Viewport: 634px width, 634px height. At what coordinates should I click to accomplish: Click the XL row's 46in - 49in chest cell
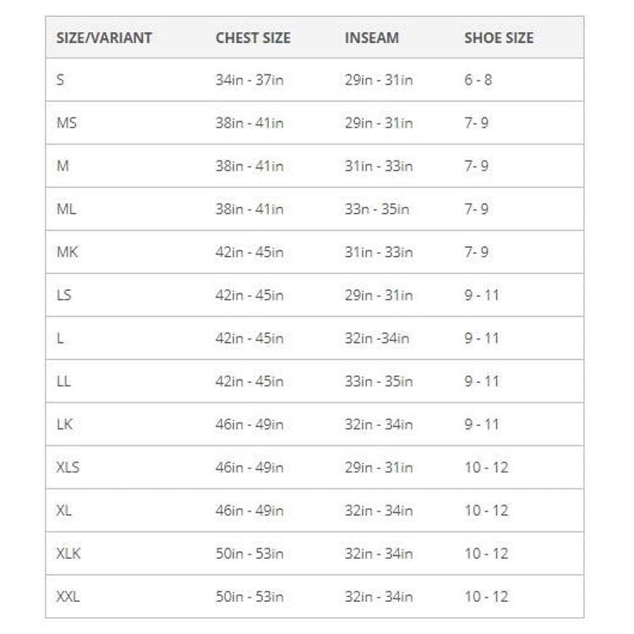tap(249, 511)
